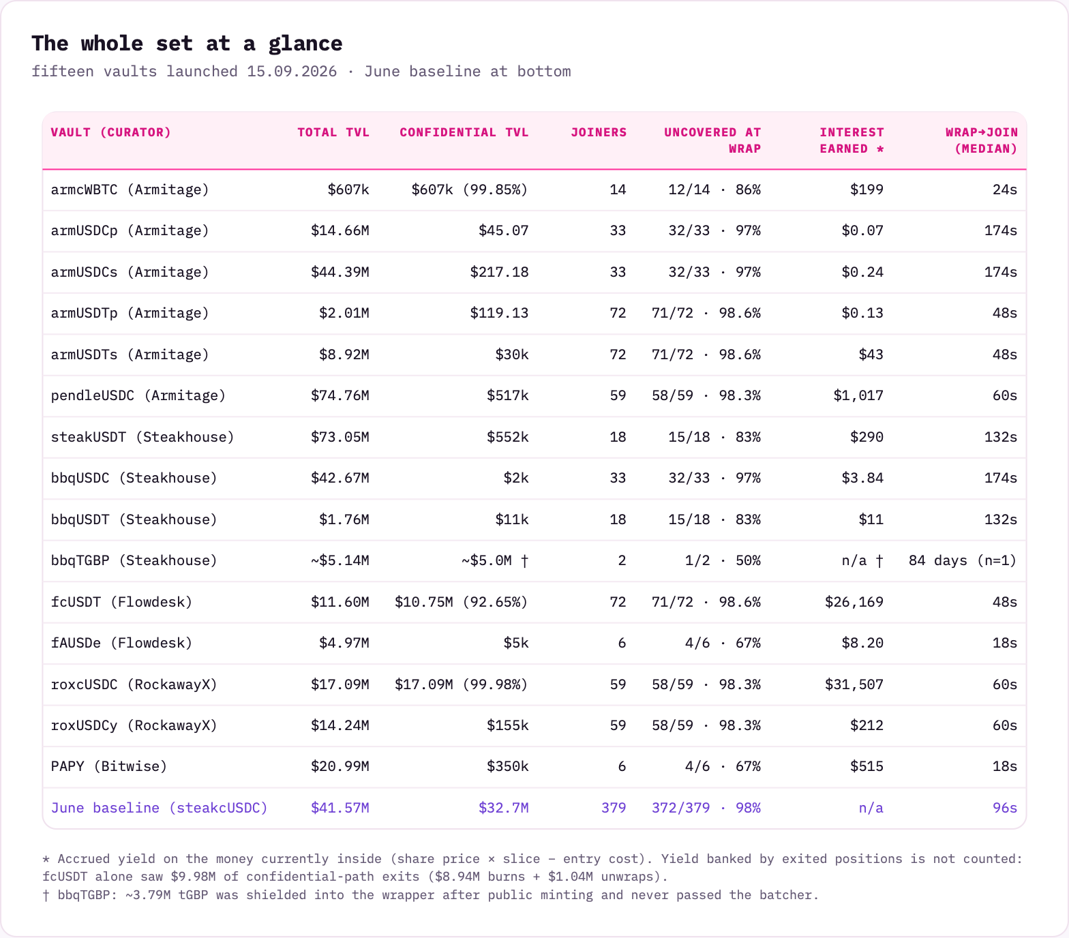Click the "~$5.0M †" confidential TVL cell
1069x938 pixels.
[x=495, y=560]
